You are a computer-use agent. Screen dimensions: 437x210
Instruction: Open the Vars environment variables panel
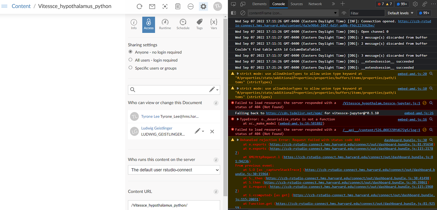coord(214,24)
